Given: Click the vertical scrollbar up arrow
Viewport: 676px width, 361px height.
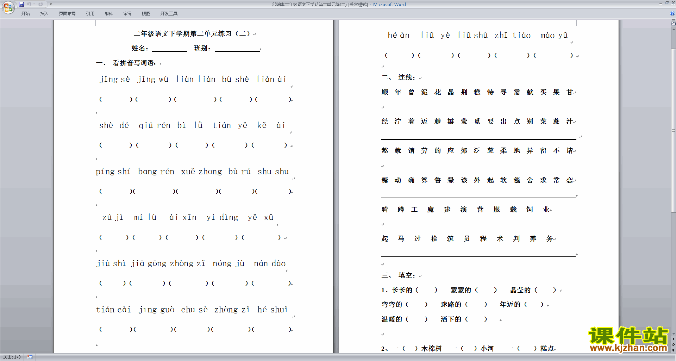Looking at the screenshot, I should click(x=673, y=30).
